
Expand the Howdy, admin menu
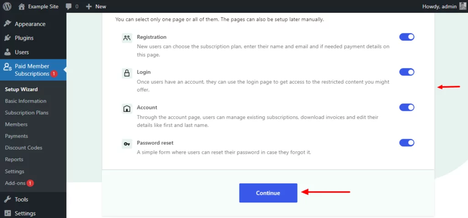click(436, 6)
